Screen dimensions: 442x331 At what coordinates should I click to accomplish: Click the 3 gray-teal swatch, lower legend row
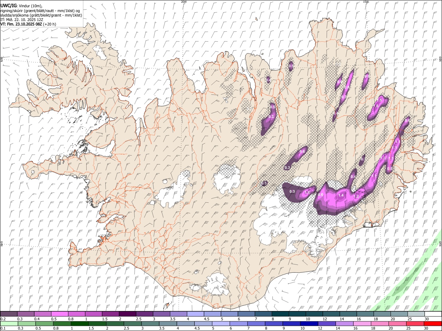(x=150, y=323)
